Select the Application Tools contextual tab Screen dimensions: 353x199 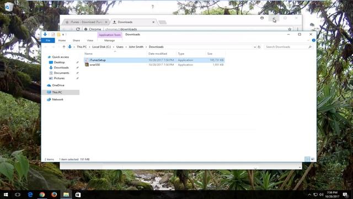(x=110, y=35)
